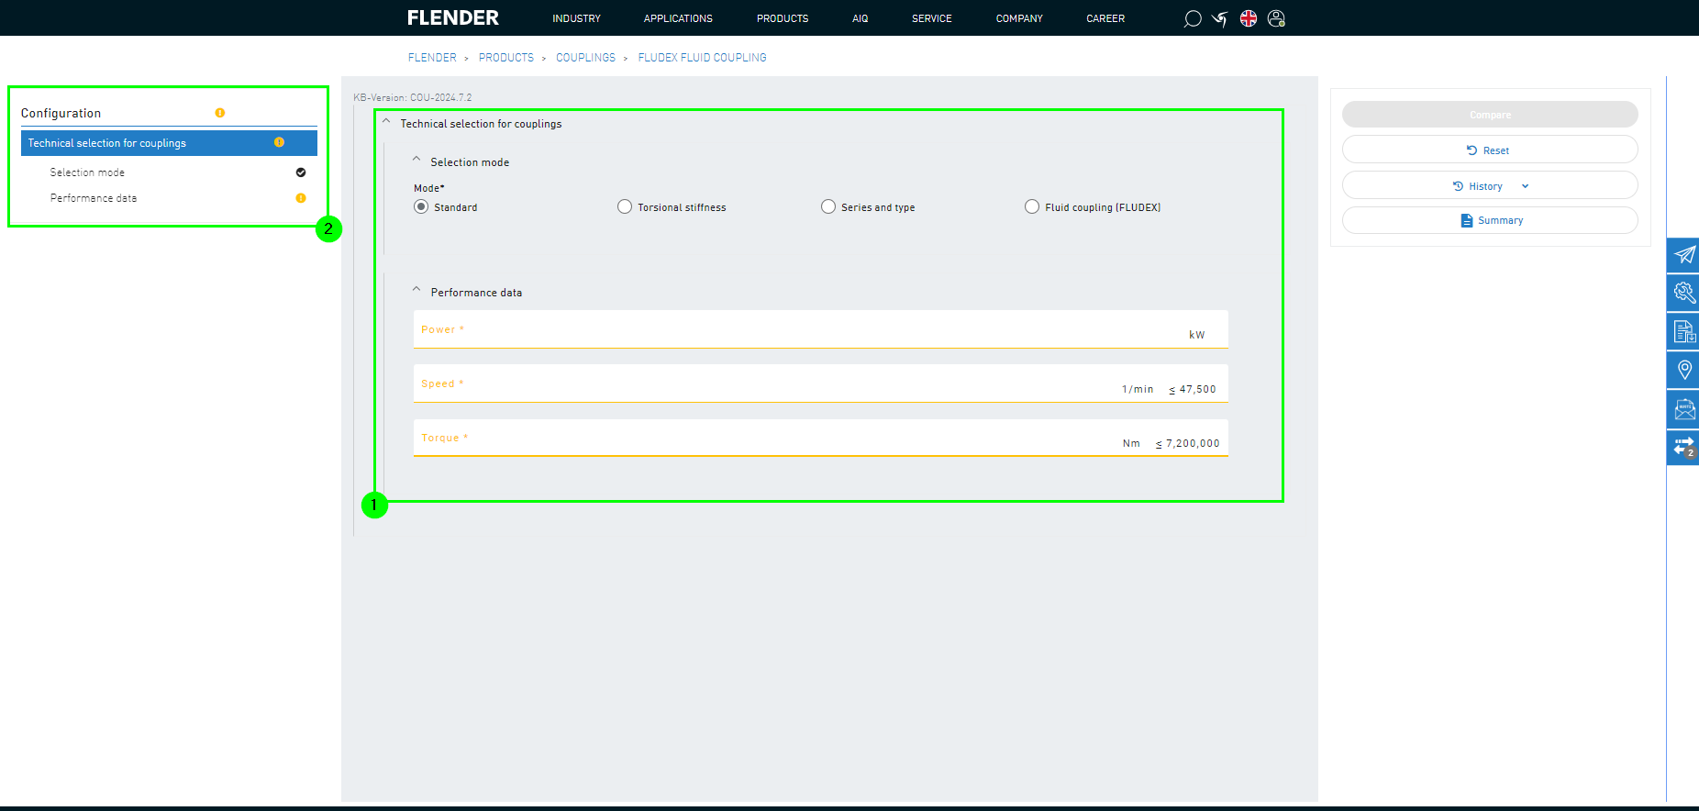Click the Compare button
This screenshot has width=1699, height=811.
[1490, 115]
